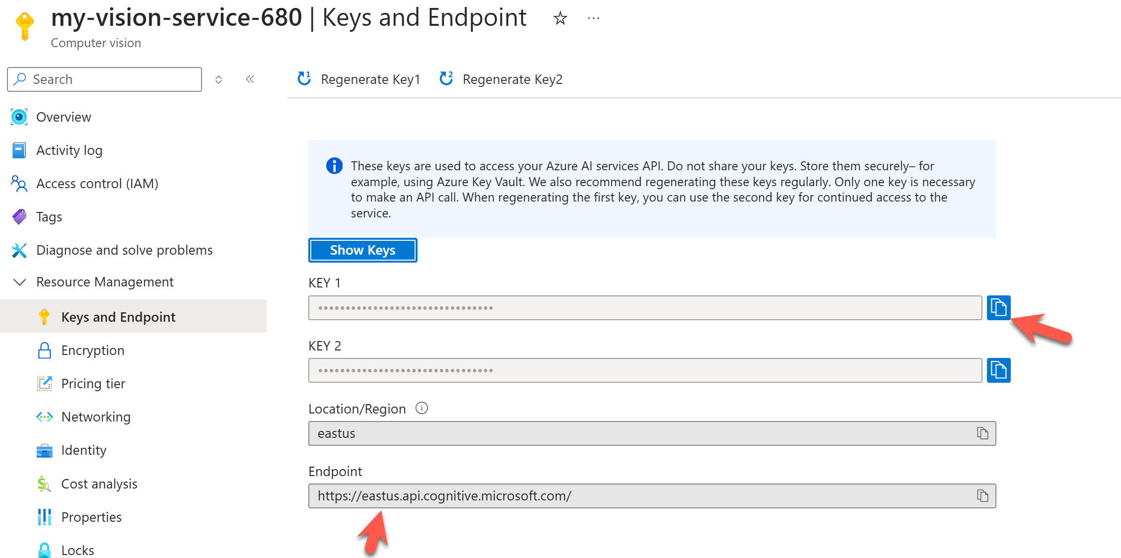Screen dimensions: 1121x558
Task: Click the Pricing tier edit icon
Action: click(x=44, y=384)
